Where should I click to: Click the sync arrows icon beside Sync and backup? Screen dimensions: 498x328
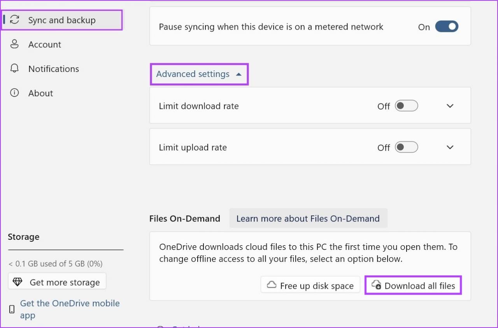15,20
